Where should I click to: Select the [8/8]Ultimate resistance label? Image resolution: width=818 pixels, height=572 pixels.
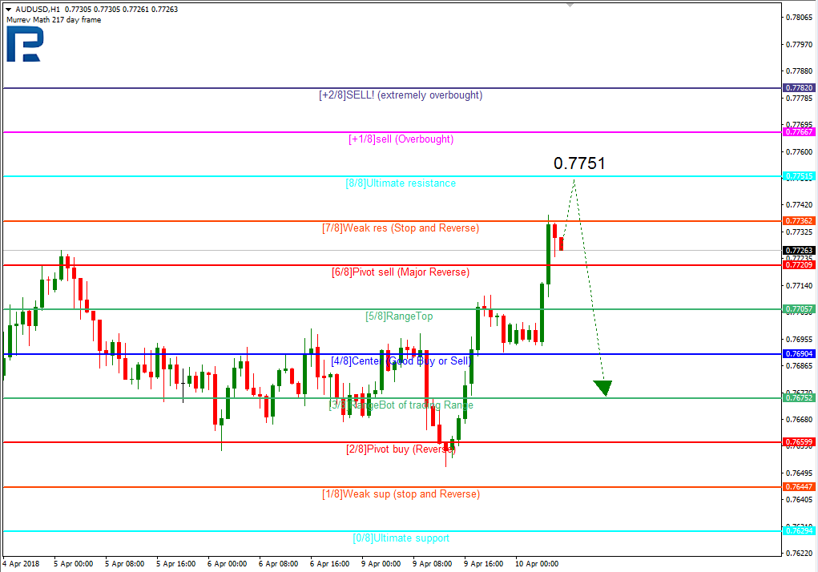pos(401,183)
